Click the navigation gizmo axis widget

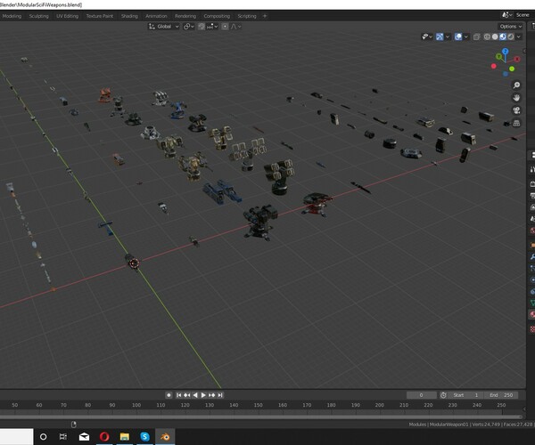506,61
